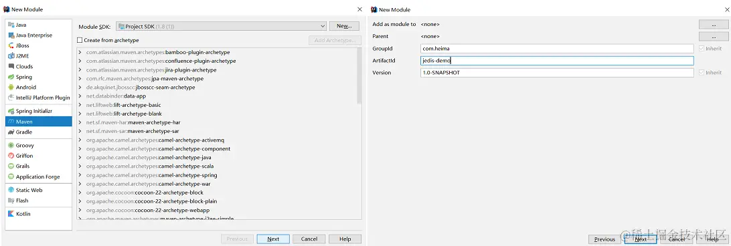Select the Kotlin module icon
This screenshot has height=246, width=731.
11,214
